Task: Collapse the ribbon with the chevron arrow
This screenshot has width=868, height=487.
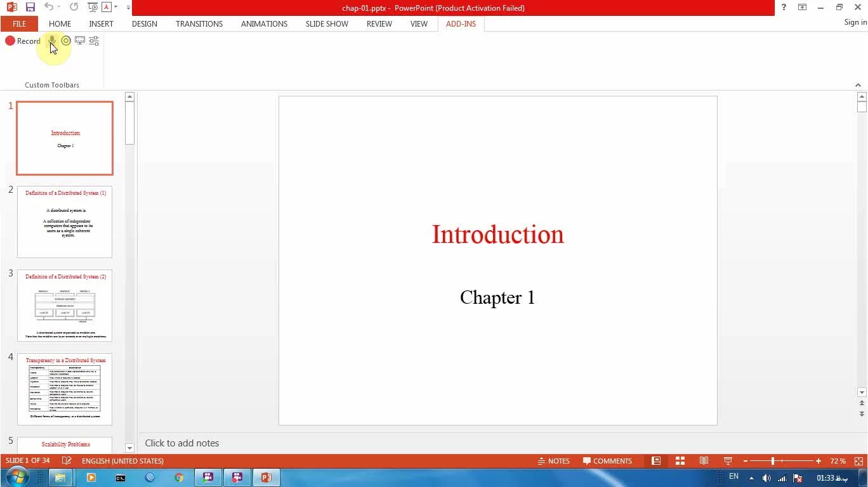Action: coord(858,85)
